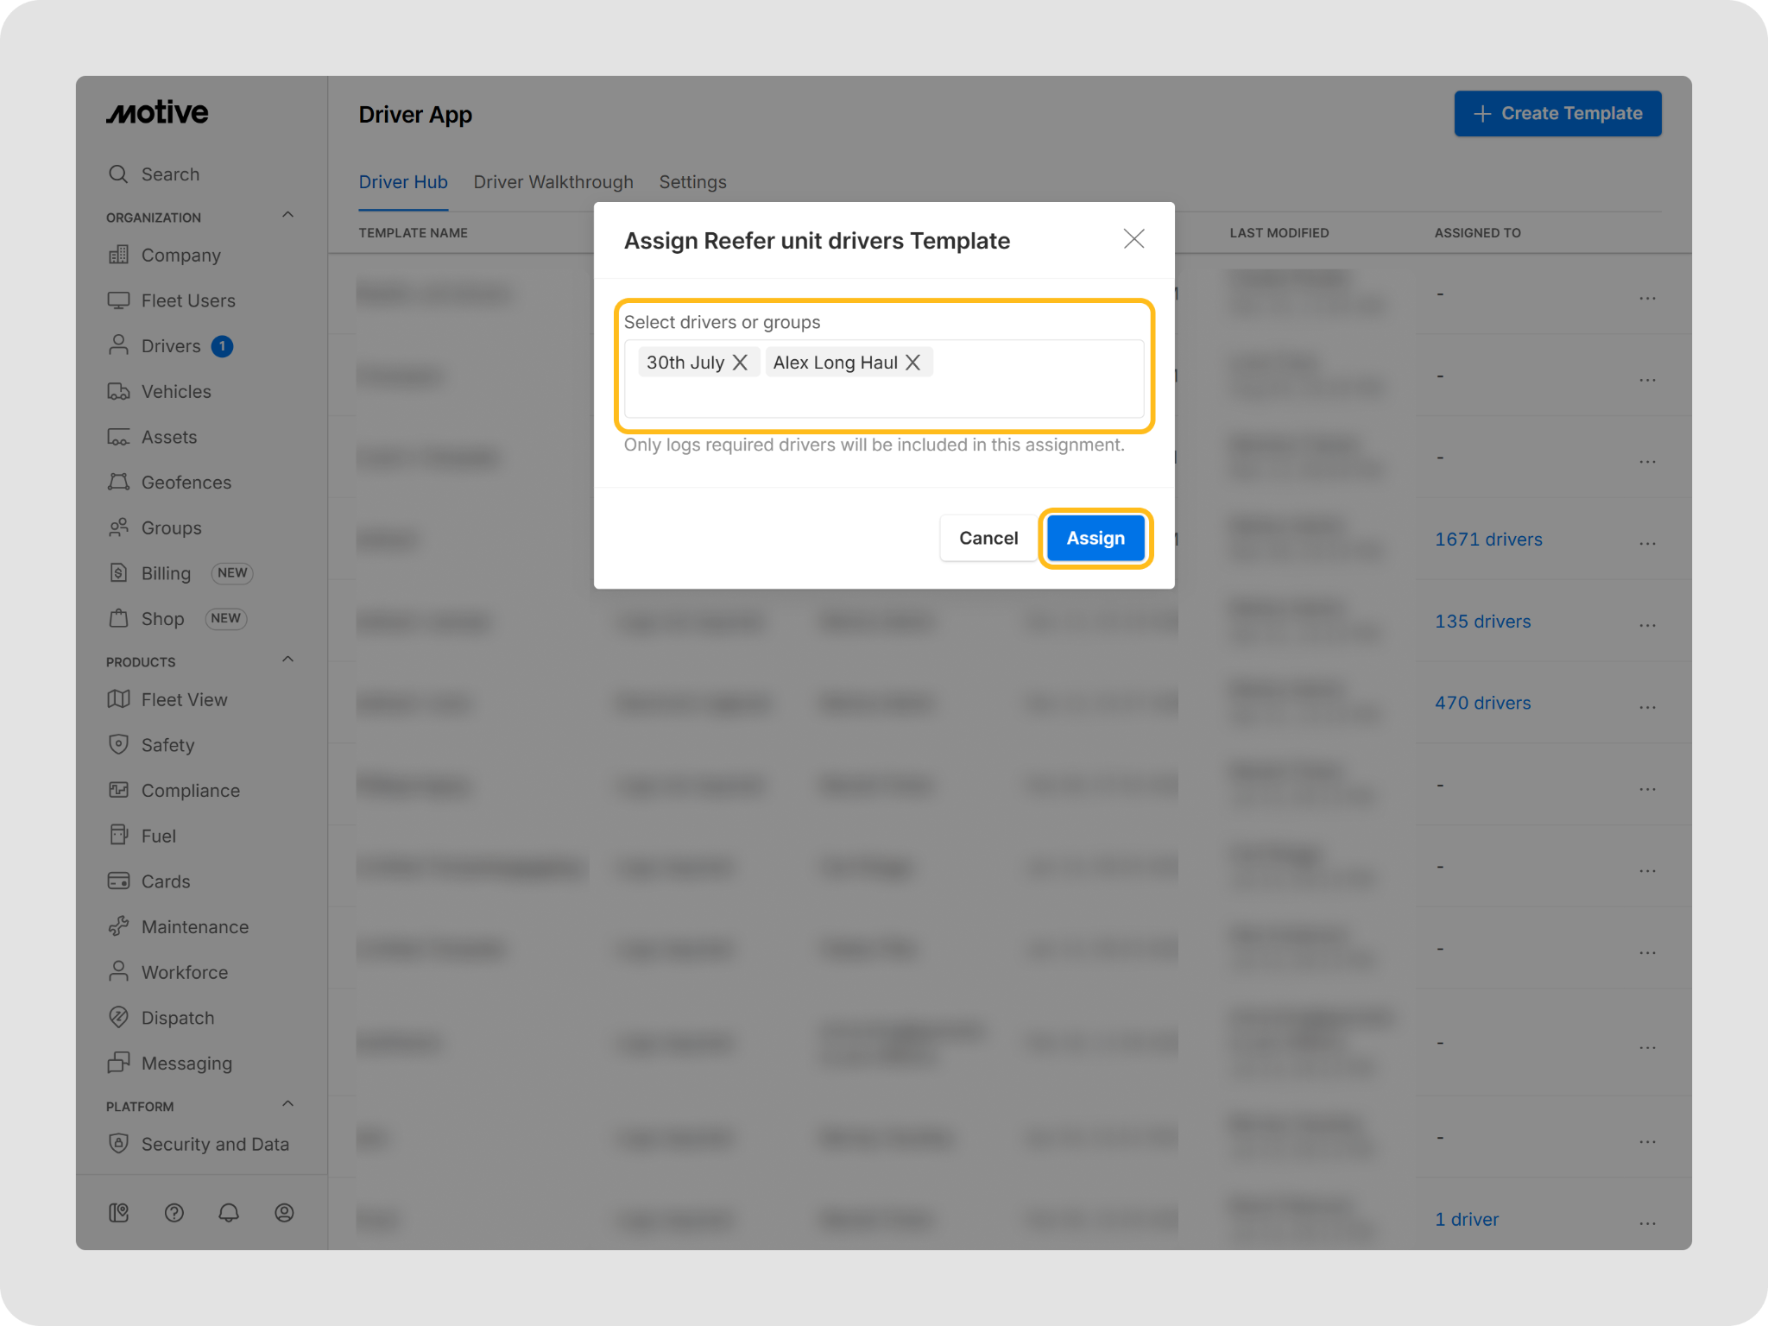This screenshot has width=1768, height=1326.
Task: Close the Assign Template dialog
Action: (1133, 239)
